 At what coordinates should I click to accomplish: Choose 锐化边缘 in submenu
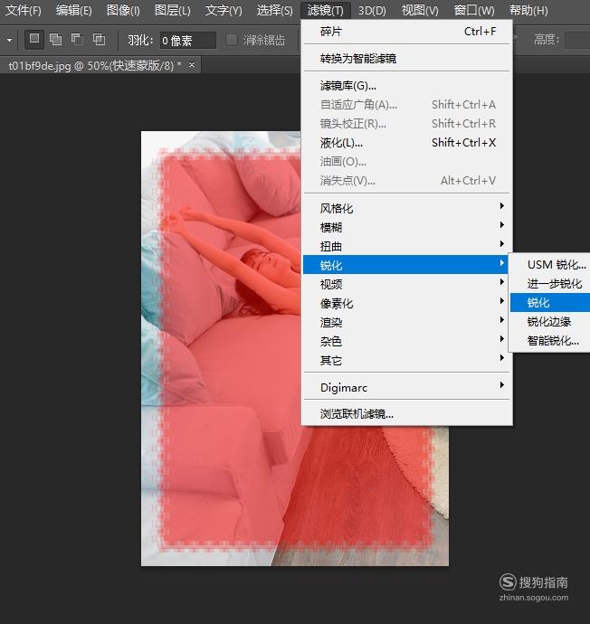[550, 322]
